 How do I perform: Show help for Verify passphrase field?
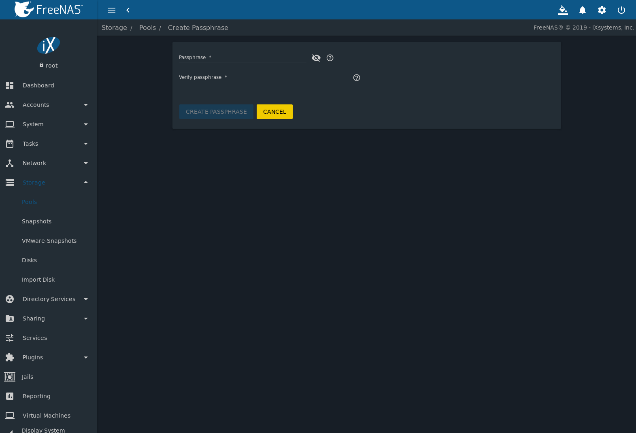[357, 78]
